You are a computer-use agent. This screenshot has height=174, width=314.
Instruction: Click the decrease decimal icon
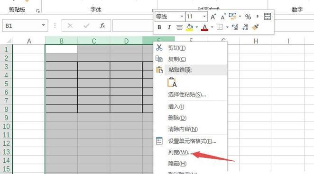245,27
